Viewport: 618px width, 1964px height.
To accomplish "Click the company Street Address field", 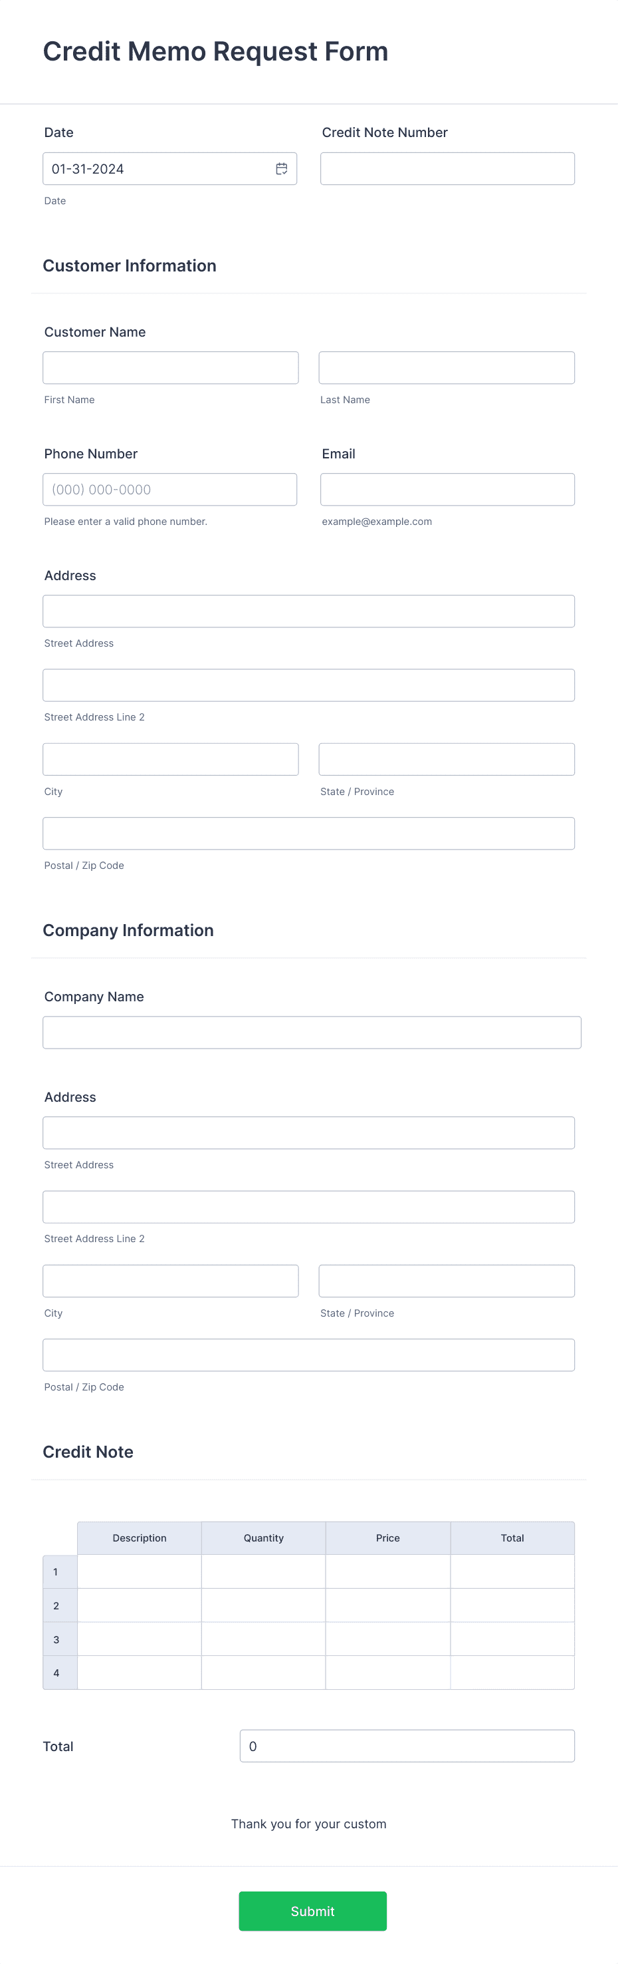I will click(309, 1132).
